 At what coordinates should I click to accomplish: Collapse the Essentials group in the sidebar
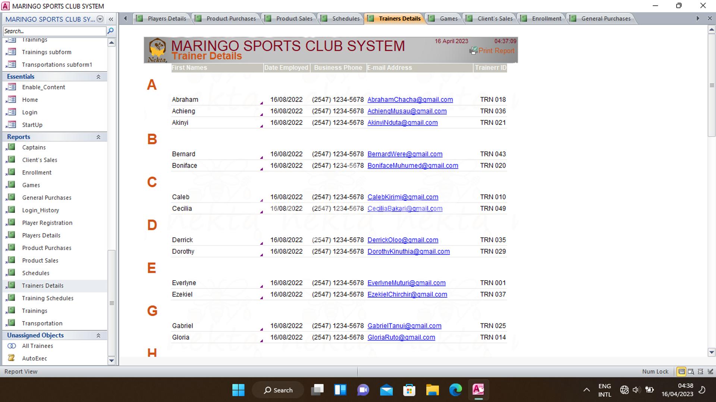(98, 77)
